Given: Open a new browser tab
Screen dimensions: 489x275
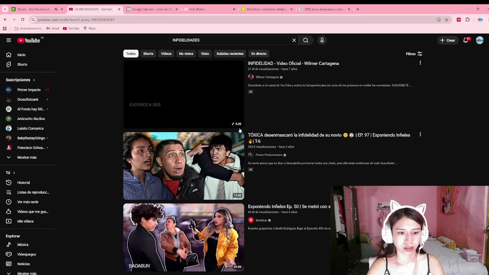Looking at the screenshot, I should click(x=358, y=9).
